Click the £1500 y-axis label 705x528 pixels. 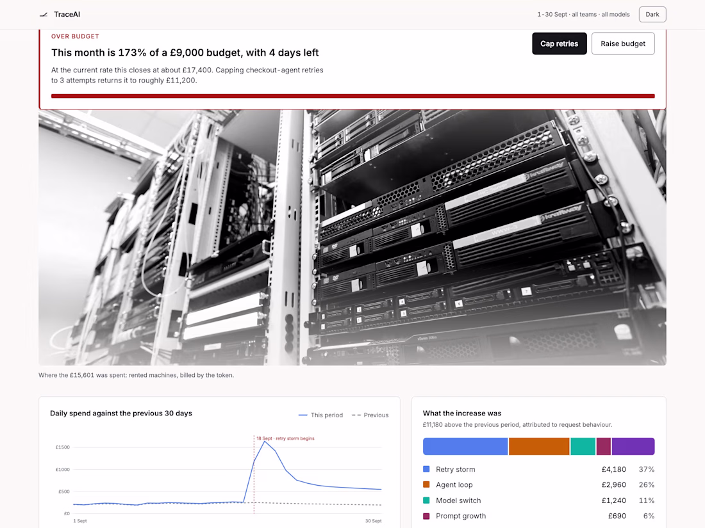(63, 447)
